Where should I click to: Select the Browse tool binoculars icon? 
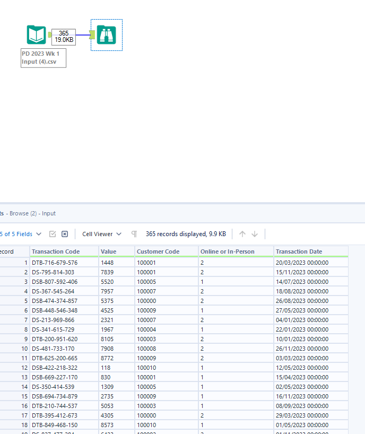click(x=107, y=35)
